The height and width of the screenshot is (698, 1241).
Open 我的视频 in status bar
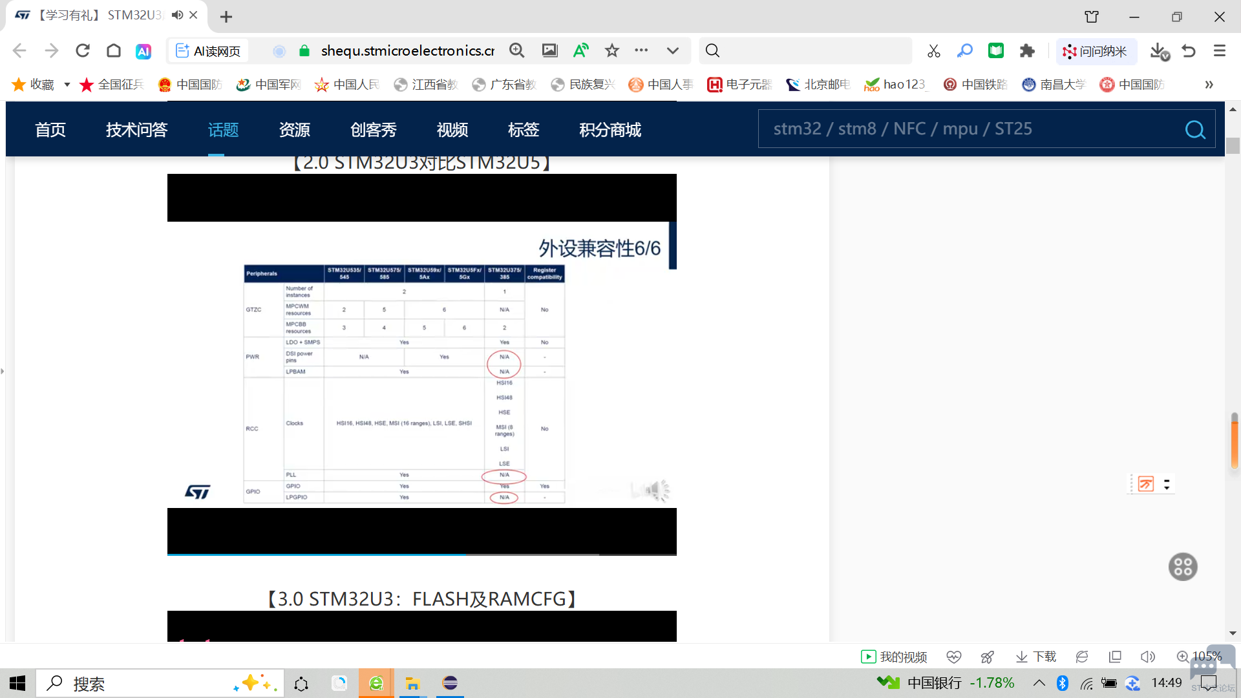(894, 657)
